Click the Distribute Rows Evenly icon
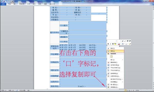The width and height of the screenshot is (154, 92). tap(108, 68)
